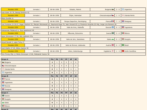147x110 pixels.
Task: Click the Francia flag beside the 7 - 3 score
Action: click(x=113, y=21)
